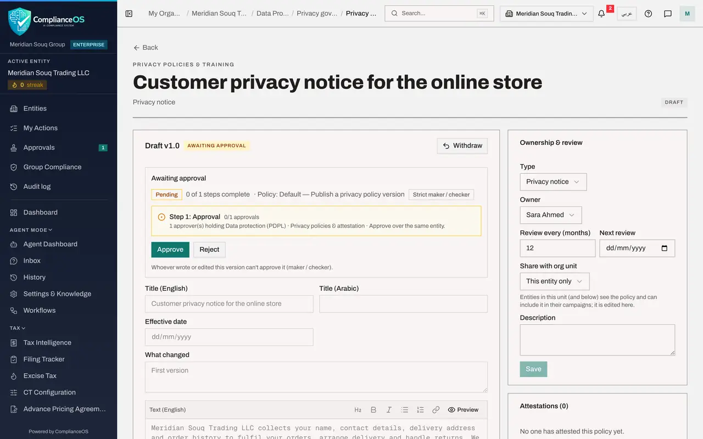
Task: Open the Type dropdown showing Privacy notice
Action: [553, 182]
